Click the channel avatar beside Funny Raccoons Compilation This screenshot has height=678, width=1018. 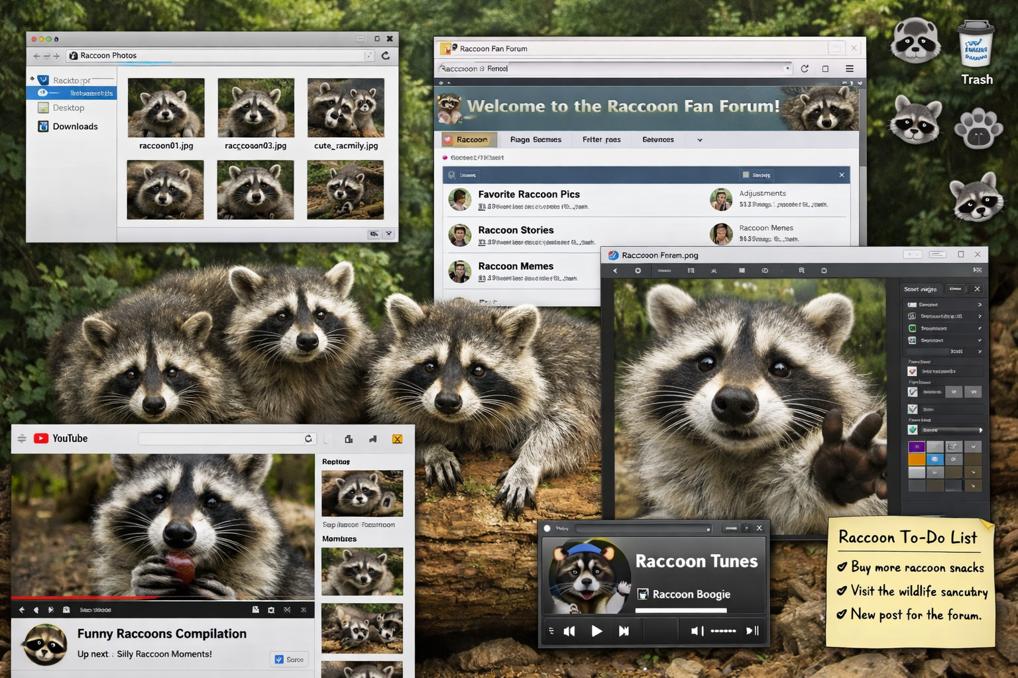[45, 644]
